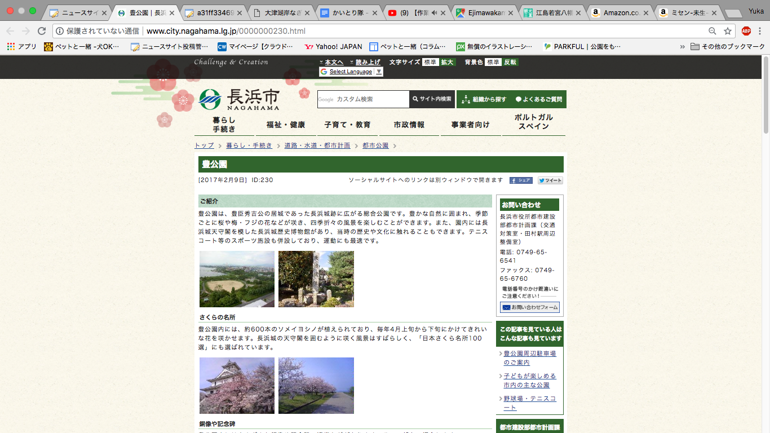770x433 pixels.
Task: Open the ポルトガル スペイン menu
Action: (534, 122)
